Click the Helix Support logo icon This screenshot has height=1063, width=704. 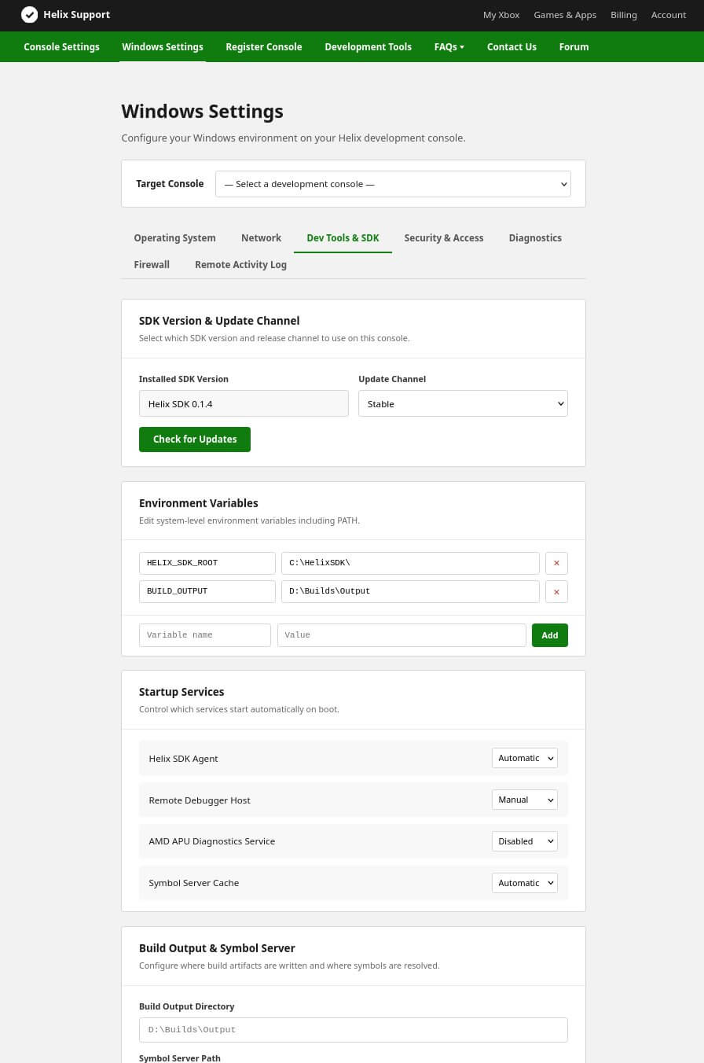click(x=30, y=14)
